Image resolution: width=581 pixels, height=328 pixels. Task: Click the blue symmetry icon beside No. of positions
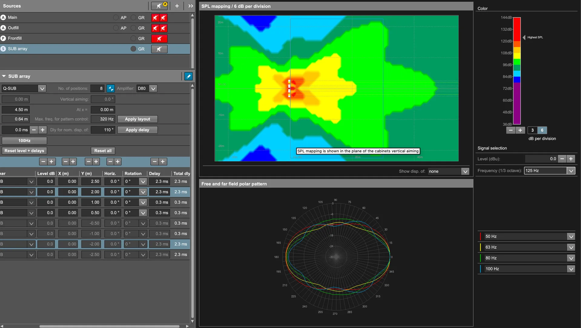coord(111,88)
